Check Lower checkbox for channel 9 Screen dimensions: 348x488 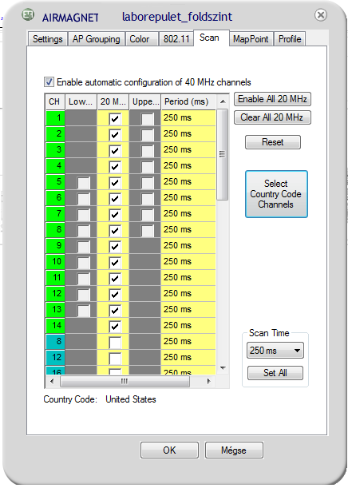point(83,246)
